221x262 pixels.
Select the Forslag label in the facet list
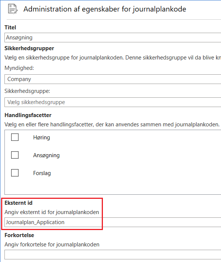(42, 173)
